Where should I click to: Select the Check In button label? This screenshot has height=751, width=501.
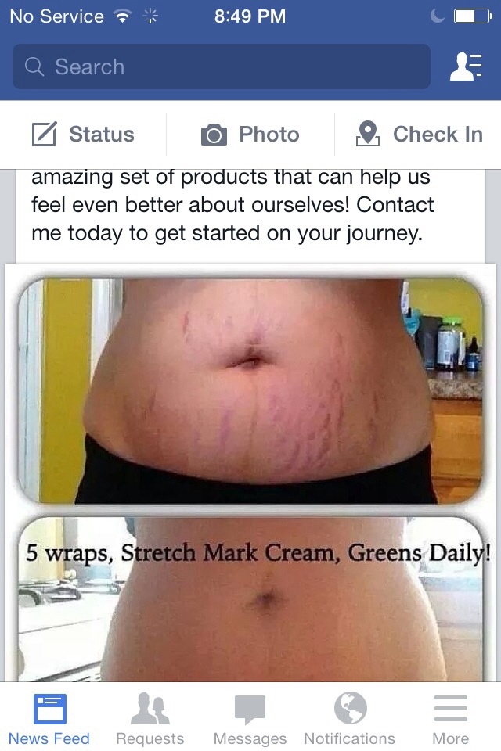[438, 134]
